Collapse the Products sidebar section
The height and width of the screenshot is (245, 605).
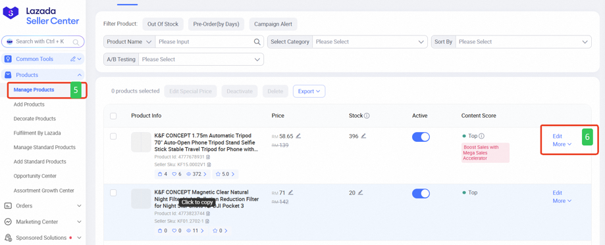80,75
